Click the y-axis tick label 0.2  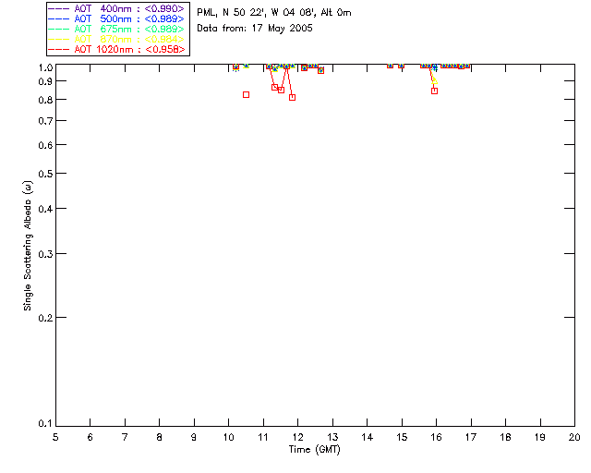45,318
